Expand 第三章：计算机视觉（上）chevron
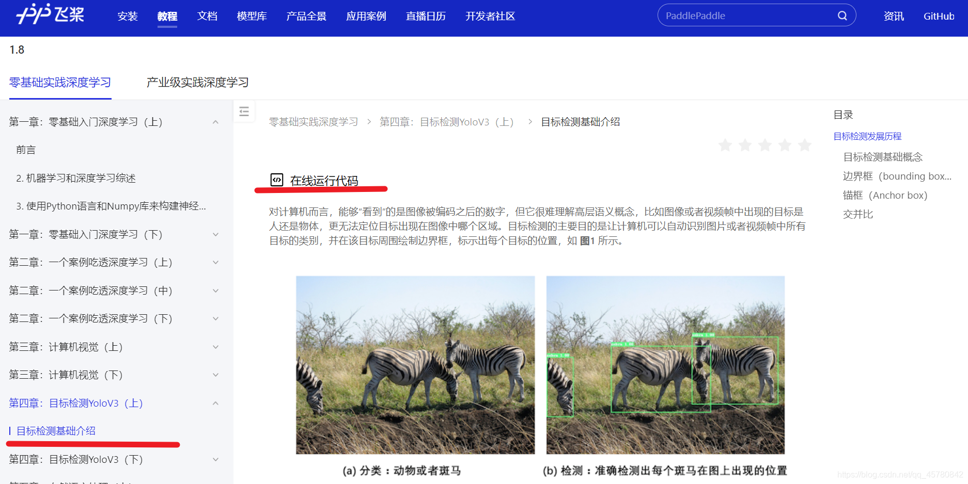The image size is (968, 484). 215,347
